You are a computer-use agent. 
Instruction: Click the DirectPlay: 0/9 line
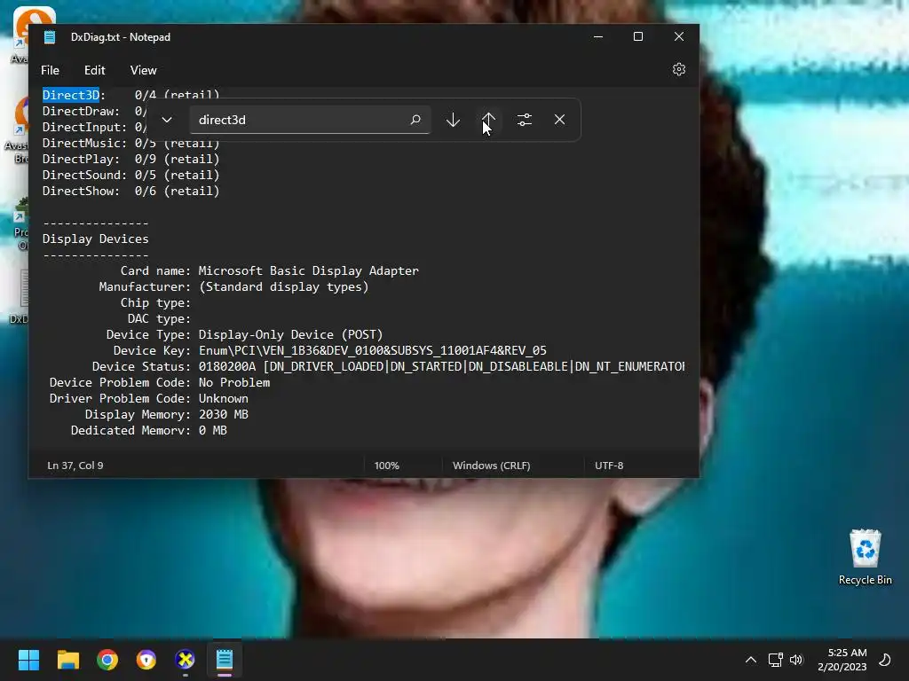[x=131, y=159]
